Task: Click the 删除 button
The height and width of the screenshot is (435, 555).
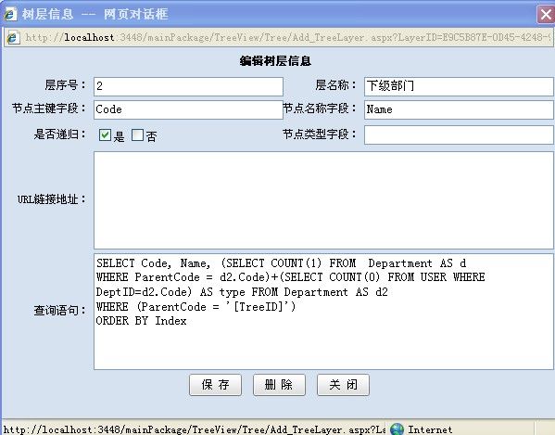Action: coord(279,385)
